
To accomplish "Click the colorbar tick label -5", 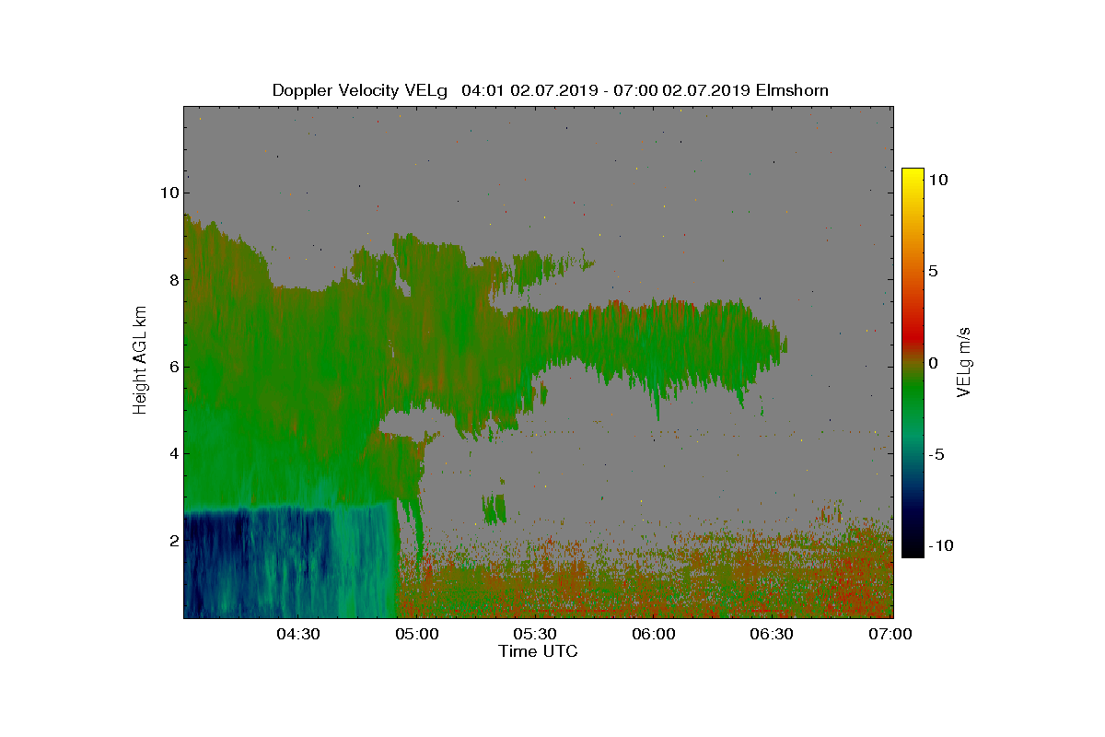I will [935, 454].
